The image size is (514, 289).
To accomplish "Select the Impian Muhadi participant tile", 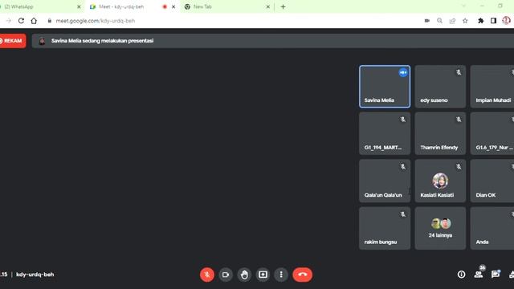I will tap(492, 87).
